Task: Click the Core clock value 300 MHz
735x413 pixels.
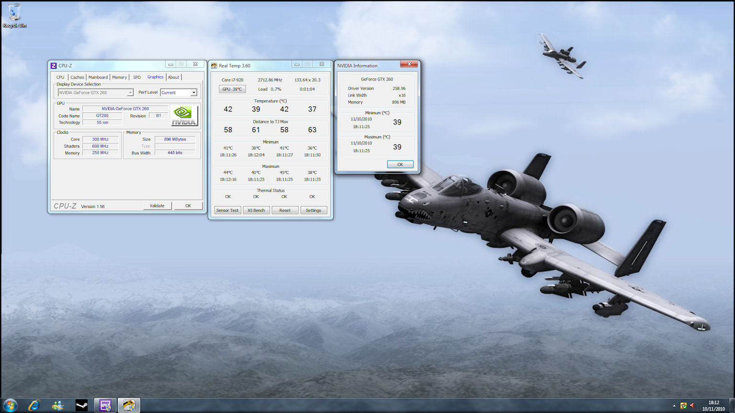Action: pyautogui.click(x=100, y=139)
